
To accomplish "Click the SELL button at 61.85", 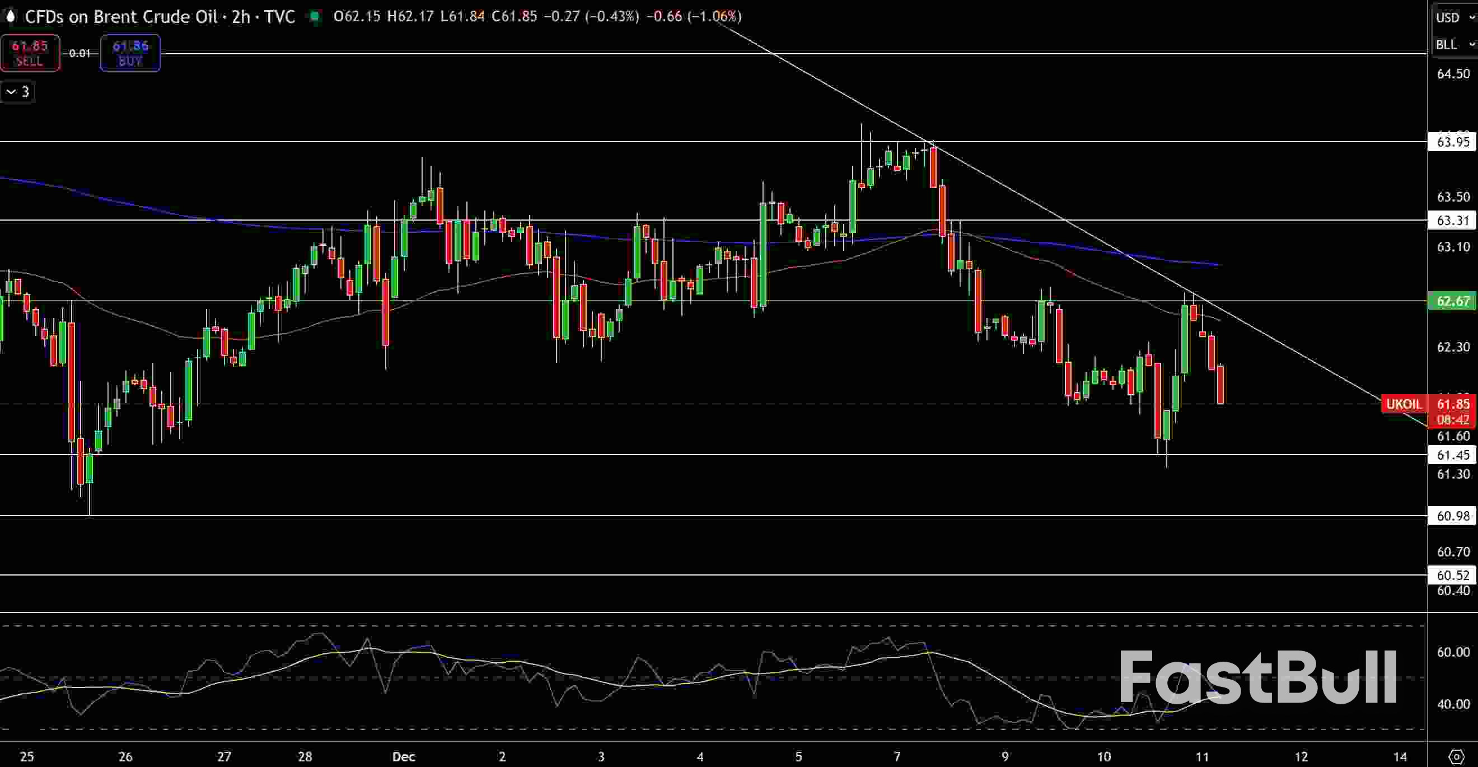I will pos(30,53).
